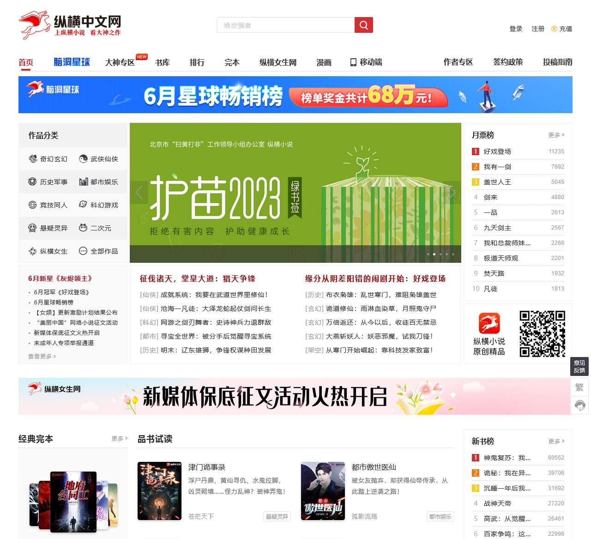Open the 纵横女生网 navigation item
Screen dimensions: 591x539
[278, 62]
